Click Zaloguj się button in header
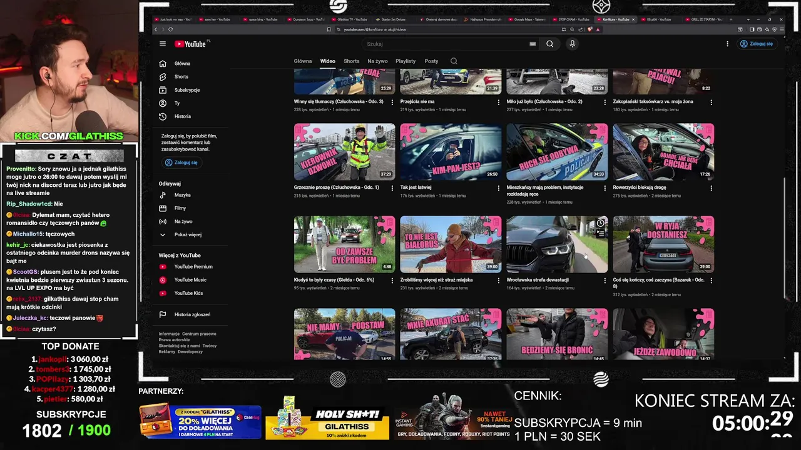Image resolution: width=801 pixels, height=450 pixels. tap(756, 44)
